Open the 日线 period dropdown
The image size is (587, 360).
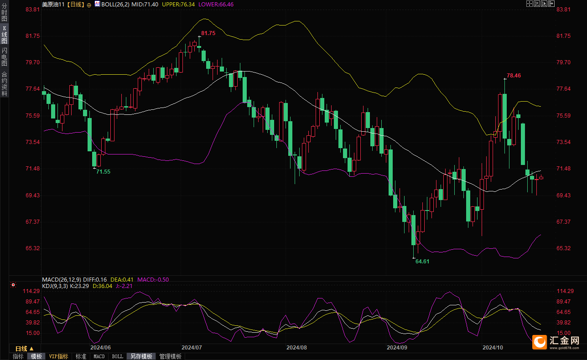[x=25, y=349]
